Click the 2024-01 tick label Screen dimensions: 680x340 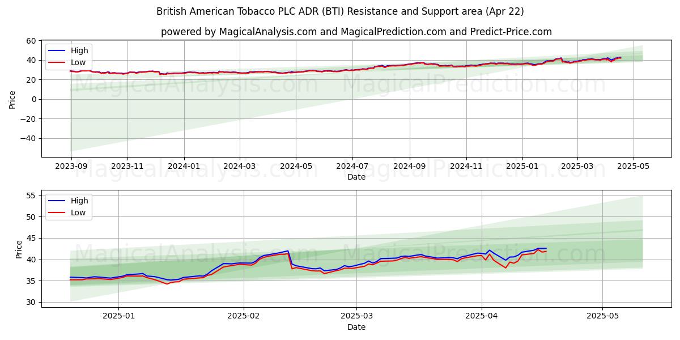[x=184, y=167]
